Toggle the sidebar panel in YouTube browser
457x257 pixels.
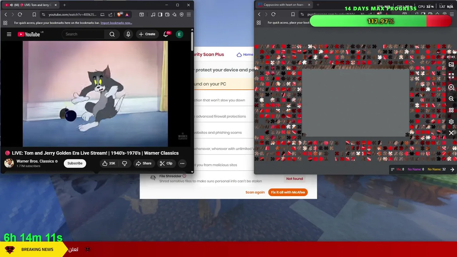(x=160, y=15)
